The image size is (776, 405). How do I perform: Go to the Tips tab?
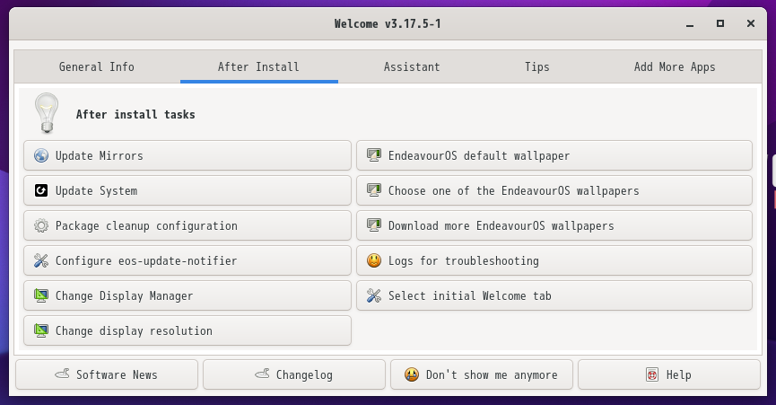[x=537, y=66]
